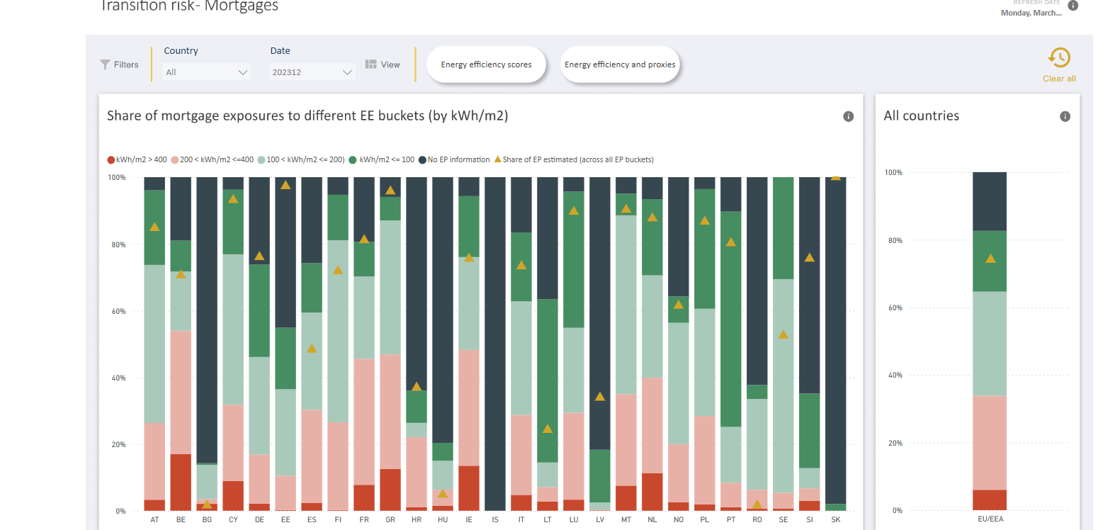Click the Clear all link
Viewport: 1115px width, 530px height.
(1059, 79)
